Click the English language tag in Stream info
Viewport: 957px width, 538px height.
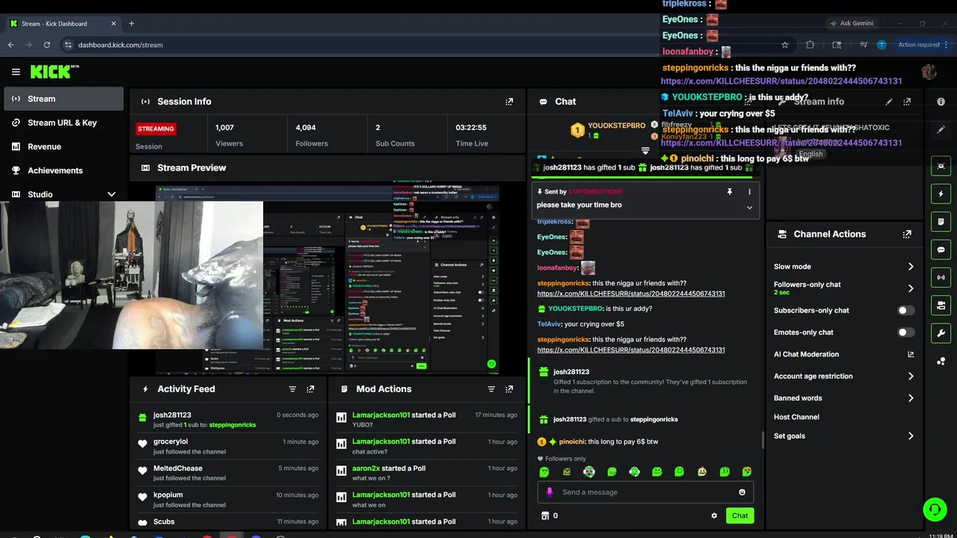(810, 154)
